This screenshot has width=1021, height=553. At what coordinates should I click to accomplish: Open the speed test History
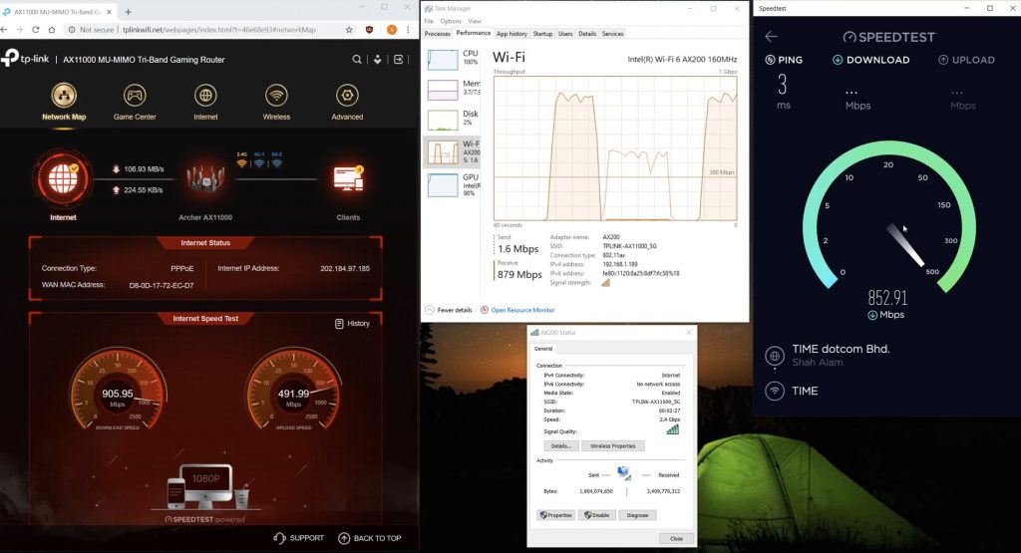(x=352, y=324)
